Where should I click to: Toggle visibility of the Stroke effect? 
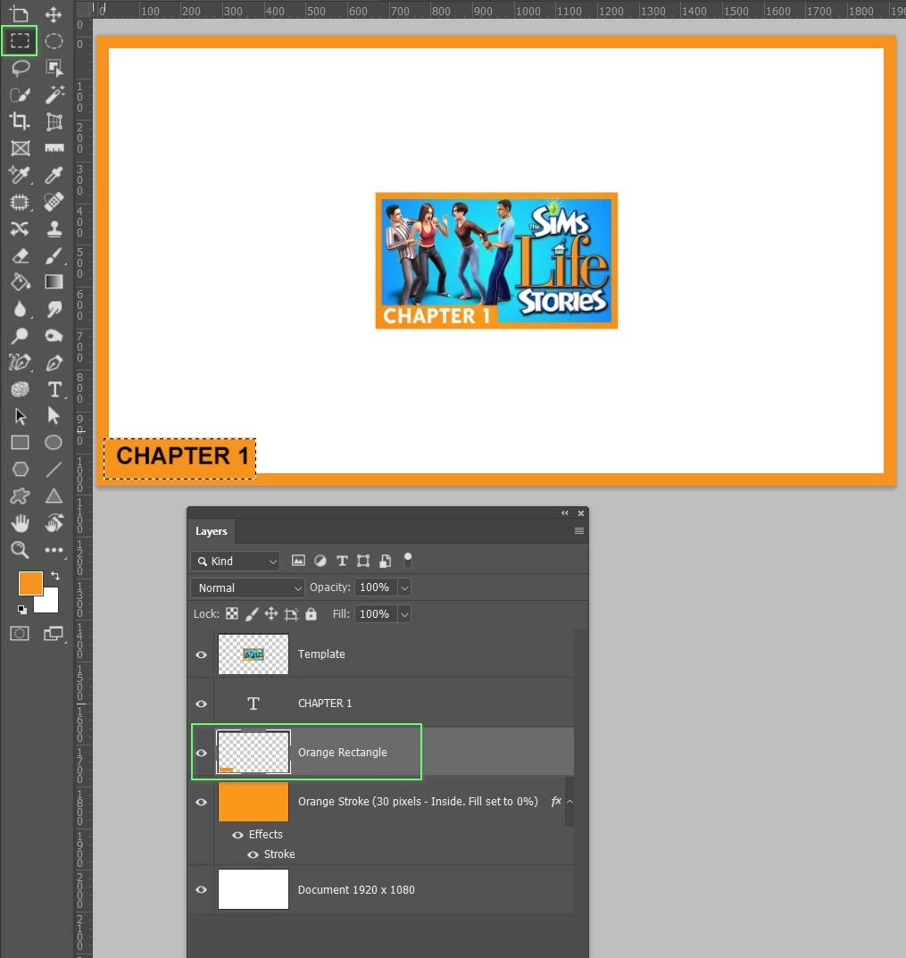point(253,854)
